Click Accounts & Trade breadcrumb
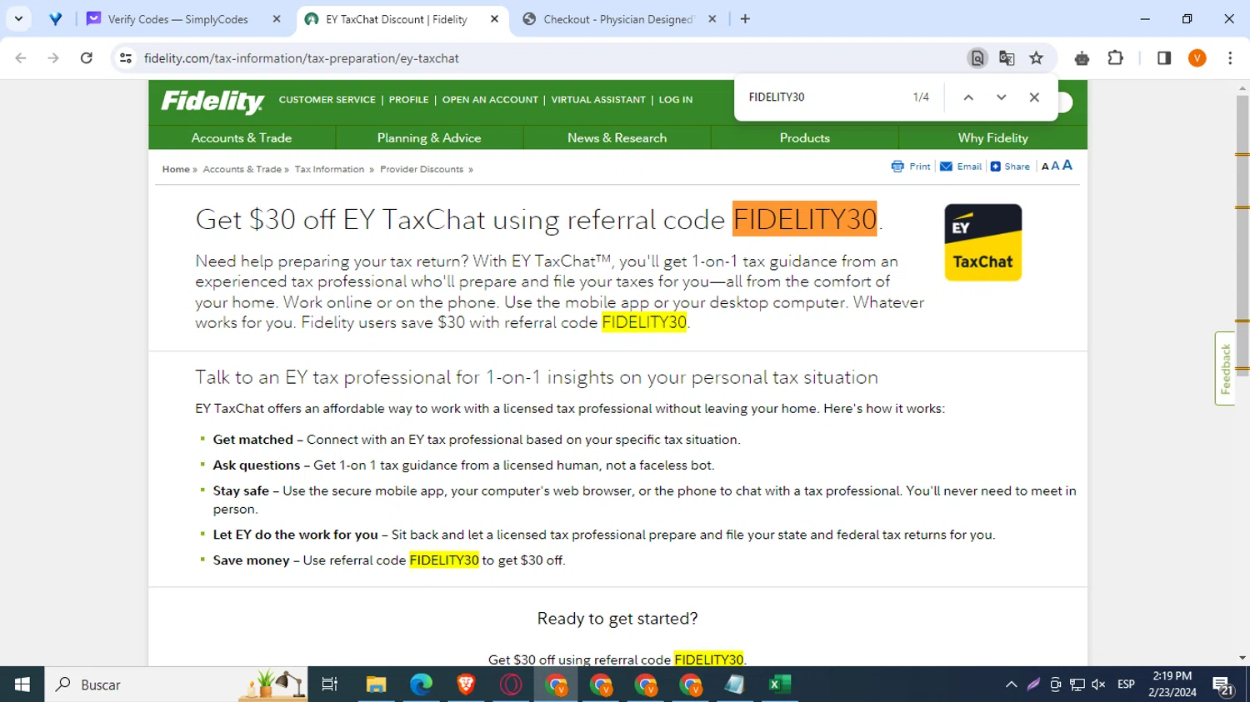Image resolution: width=1250 pixels, height=702 pixels. coord(242,169)
